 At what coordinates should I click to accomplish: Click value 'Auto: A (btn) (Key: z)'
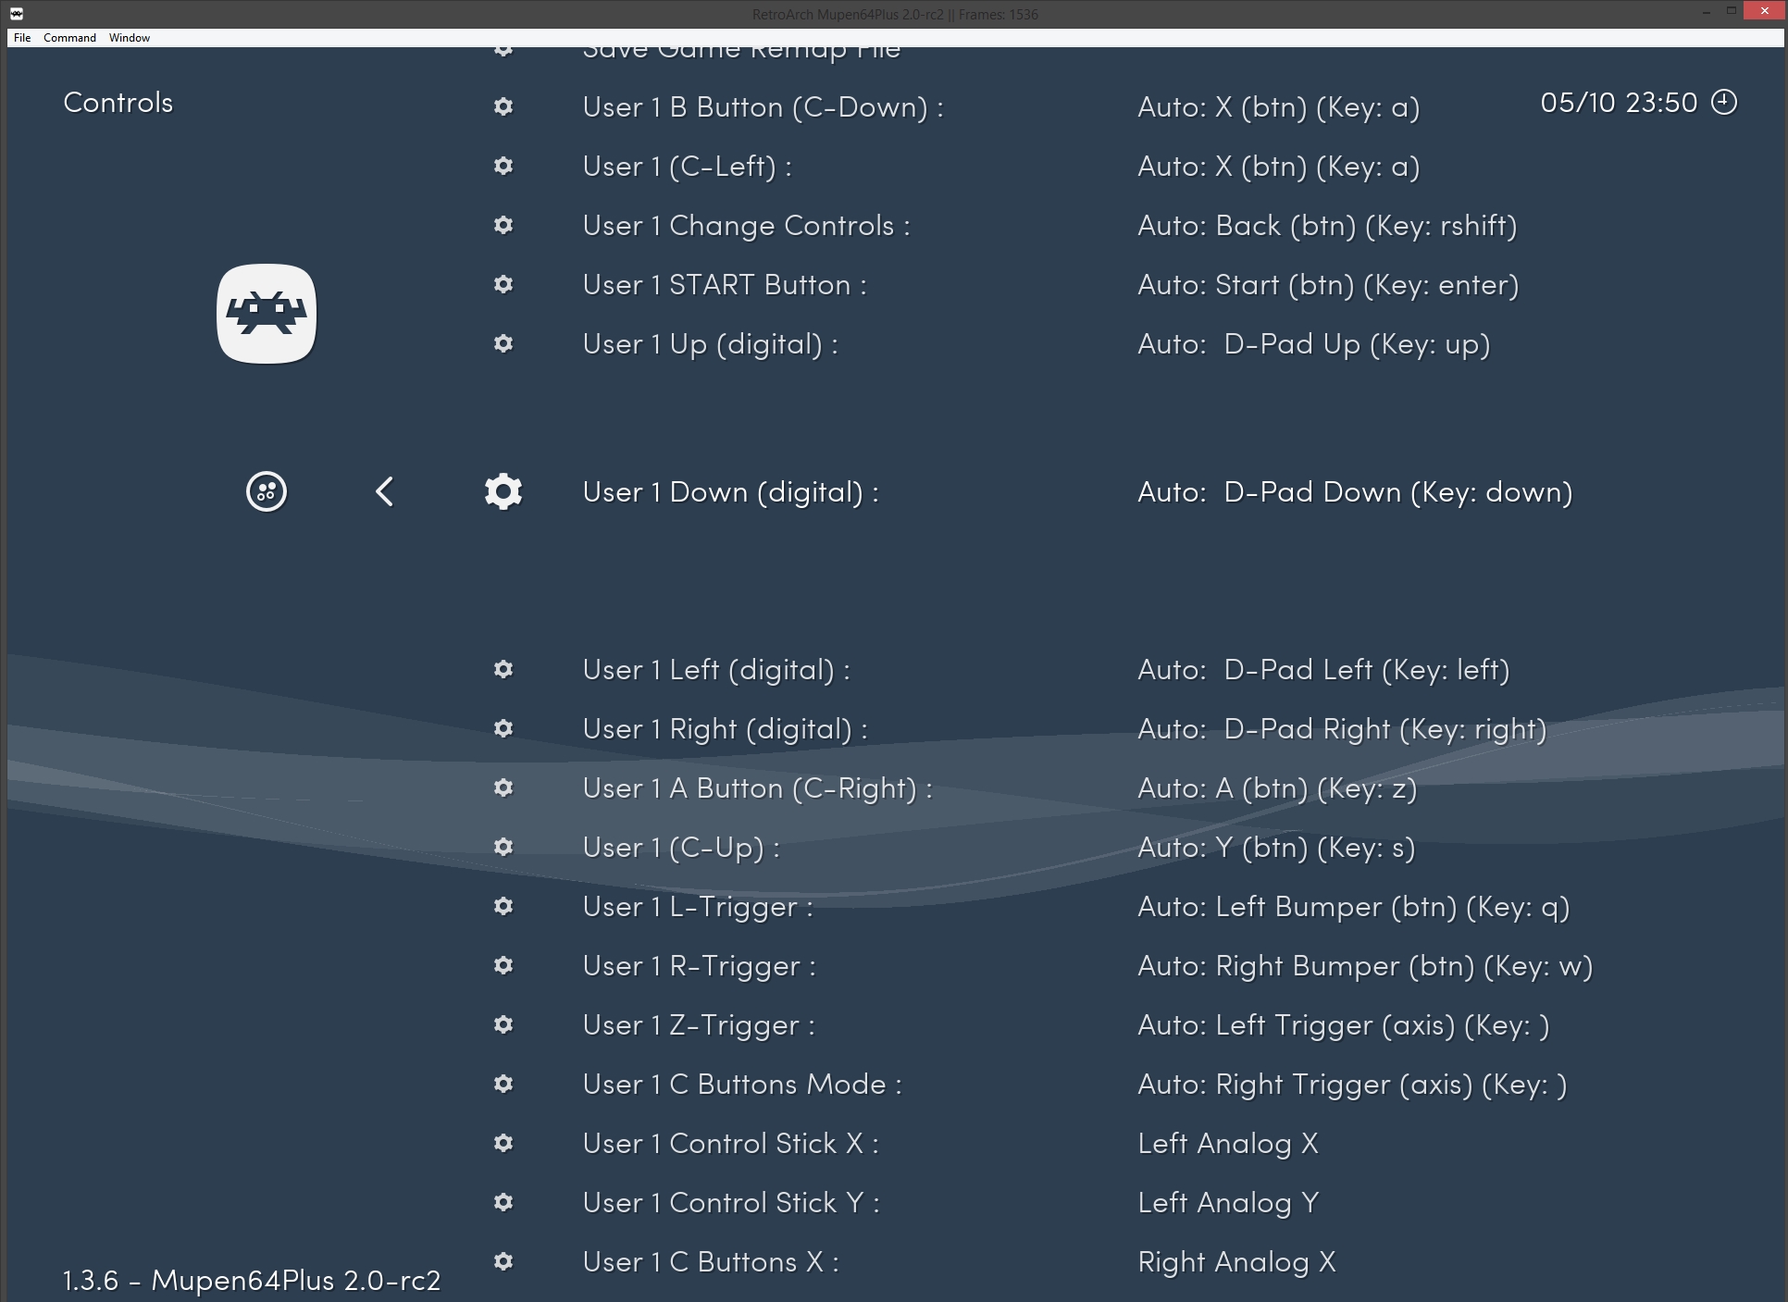tap(1277, 789)
